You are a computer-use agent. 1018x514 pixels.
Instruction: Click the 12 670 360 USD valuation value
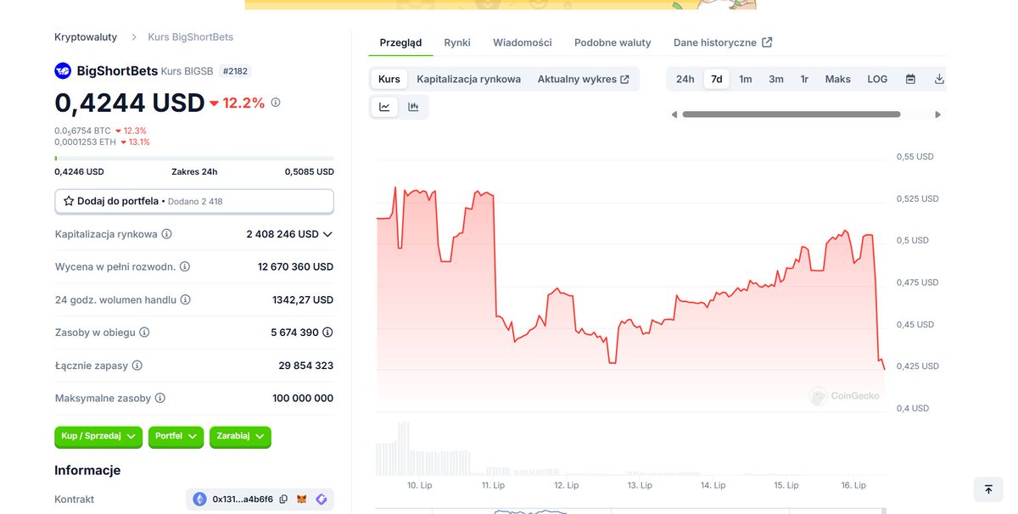(295, 266)
